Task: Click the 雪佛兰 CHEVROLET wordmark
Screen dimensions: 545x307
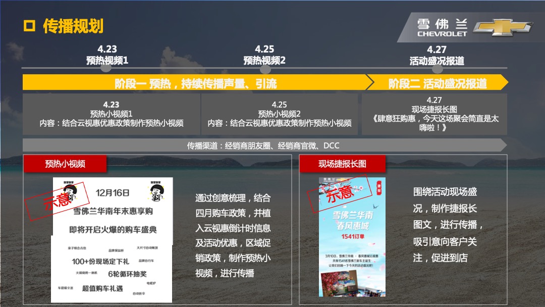Action: 442,28
